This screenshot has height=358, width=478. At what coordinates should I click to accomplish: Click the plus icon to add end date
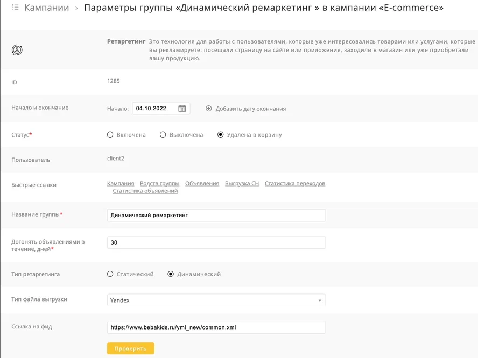coord(209,108)
